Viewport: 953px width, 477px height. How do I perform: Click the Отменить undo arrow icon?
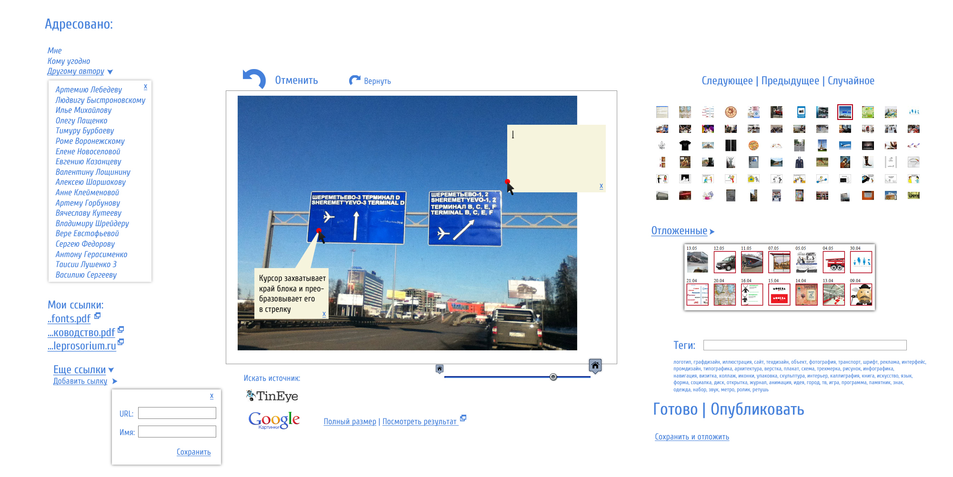point(255,79)
